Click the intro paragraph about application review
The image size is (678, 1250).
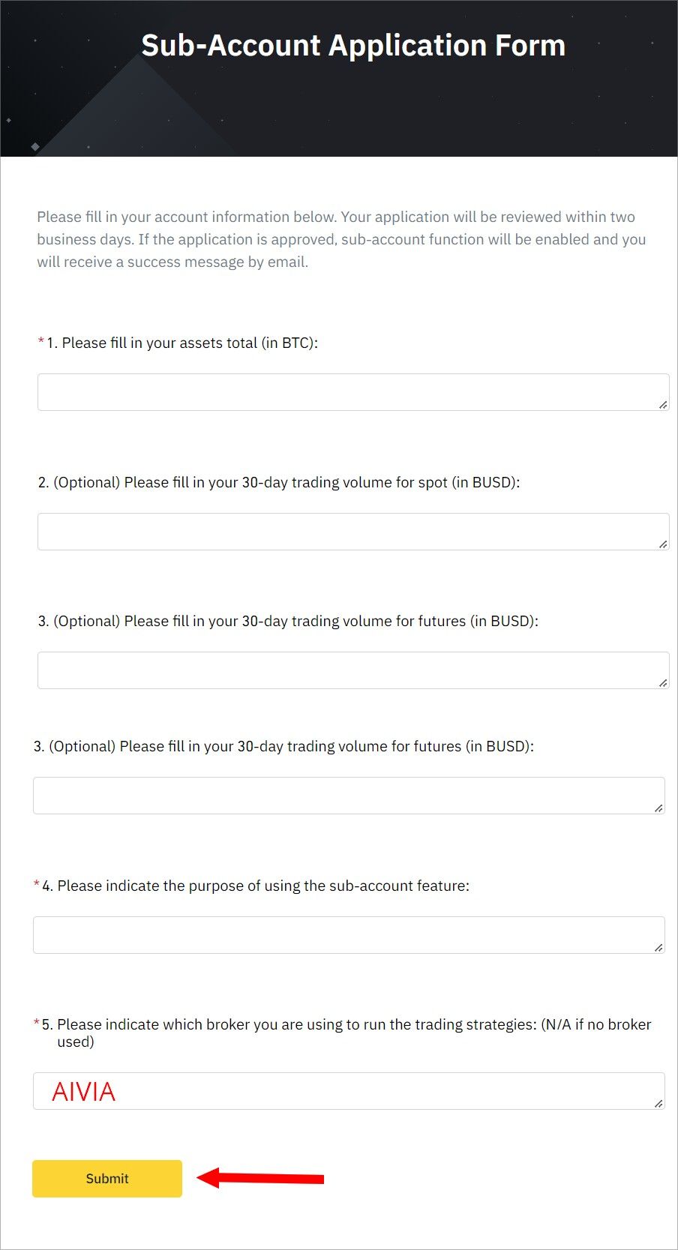click(341, 239)
